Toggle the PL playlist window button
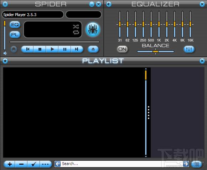This screenshot has height=170, width=207. pos(15,35)
